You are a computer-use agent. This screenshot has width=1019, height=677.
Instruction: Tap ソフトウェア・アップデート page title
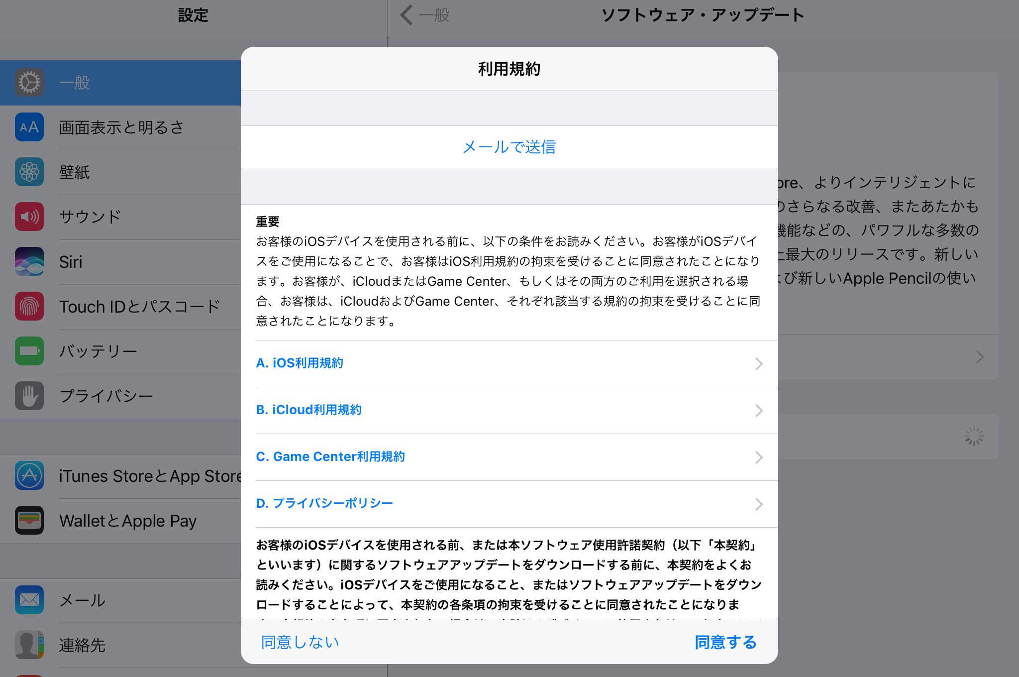[x=703, y=15]
